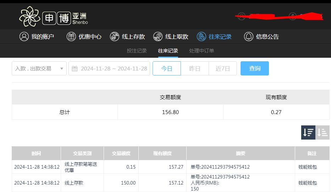The image size is (331, 192).
Task: Click the calendar icon in date field
Action: click(x=75, y=68)
